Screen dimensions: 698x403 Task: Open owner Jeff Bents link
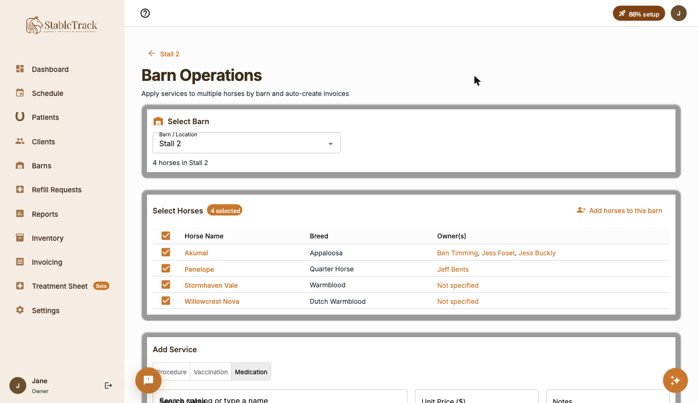point(453,269)
